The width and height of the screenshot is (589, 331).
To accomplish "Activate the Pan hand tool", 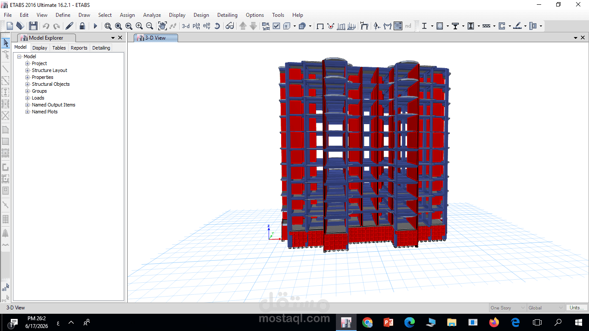I will pos(162,26).
